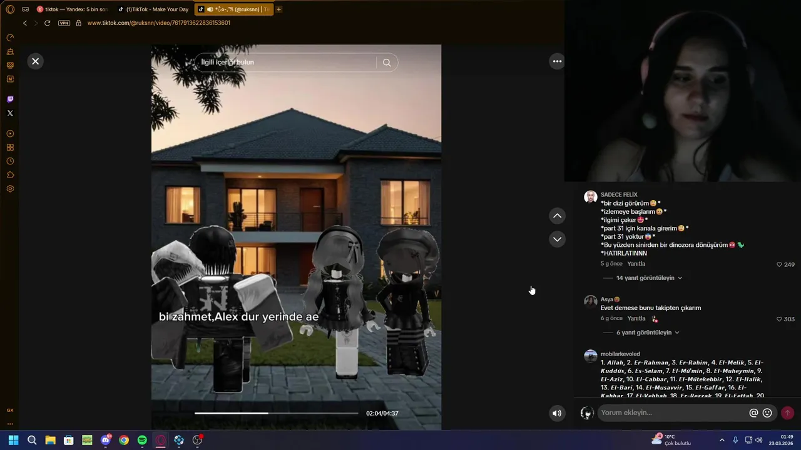Open Twitch panel in sidebar

(x=10, y=99)
